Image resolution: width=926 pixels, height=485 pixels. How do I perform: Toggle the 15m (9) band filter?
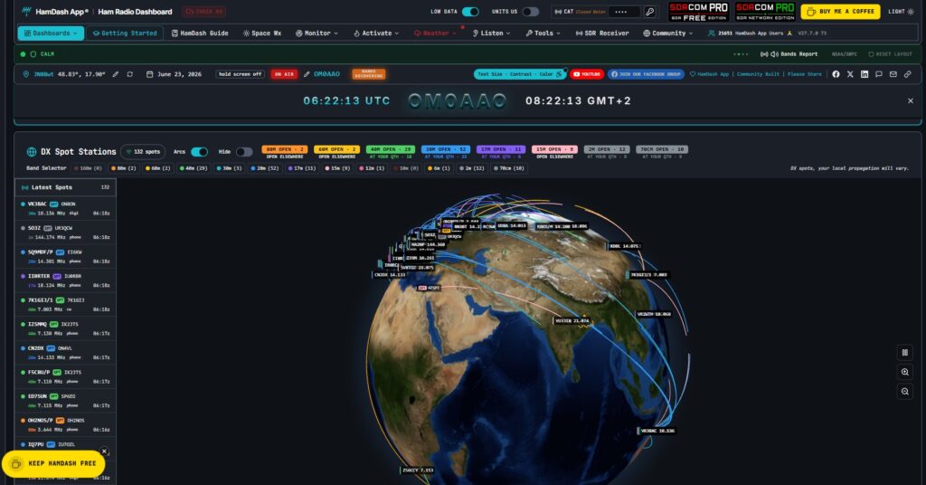tap(338, 168)
